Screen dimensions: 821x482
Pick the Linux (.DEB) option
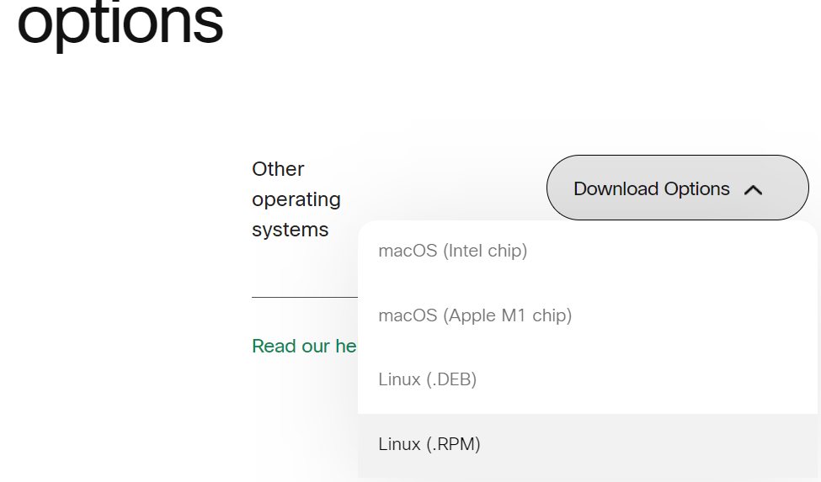pos(428,379)
